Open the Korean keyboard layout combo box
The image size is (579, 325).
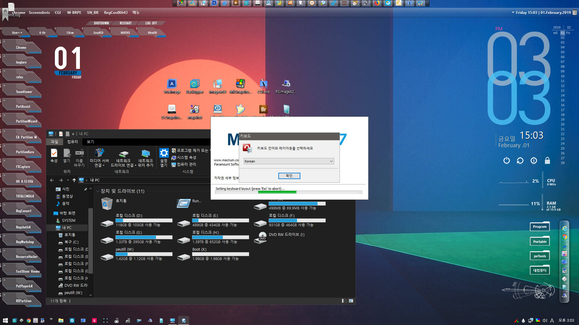click(x=289, y=161)
